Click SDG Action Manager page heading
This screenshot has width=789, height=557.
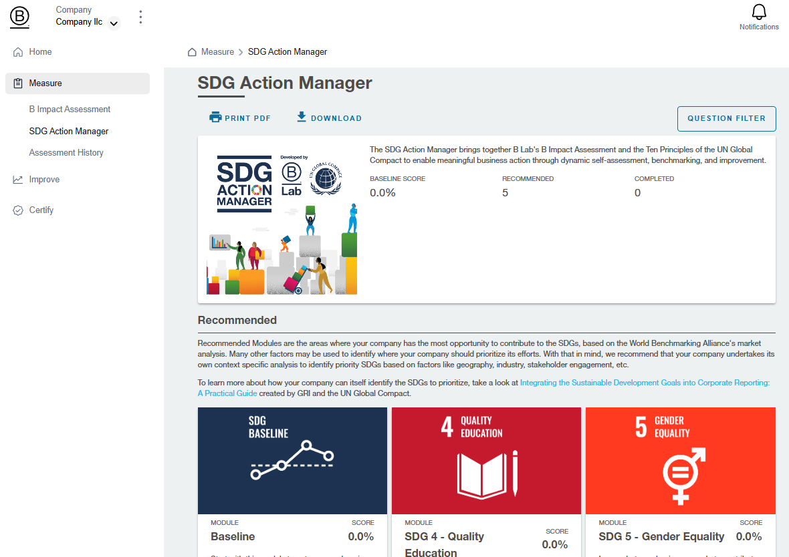pos(285,83)
